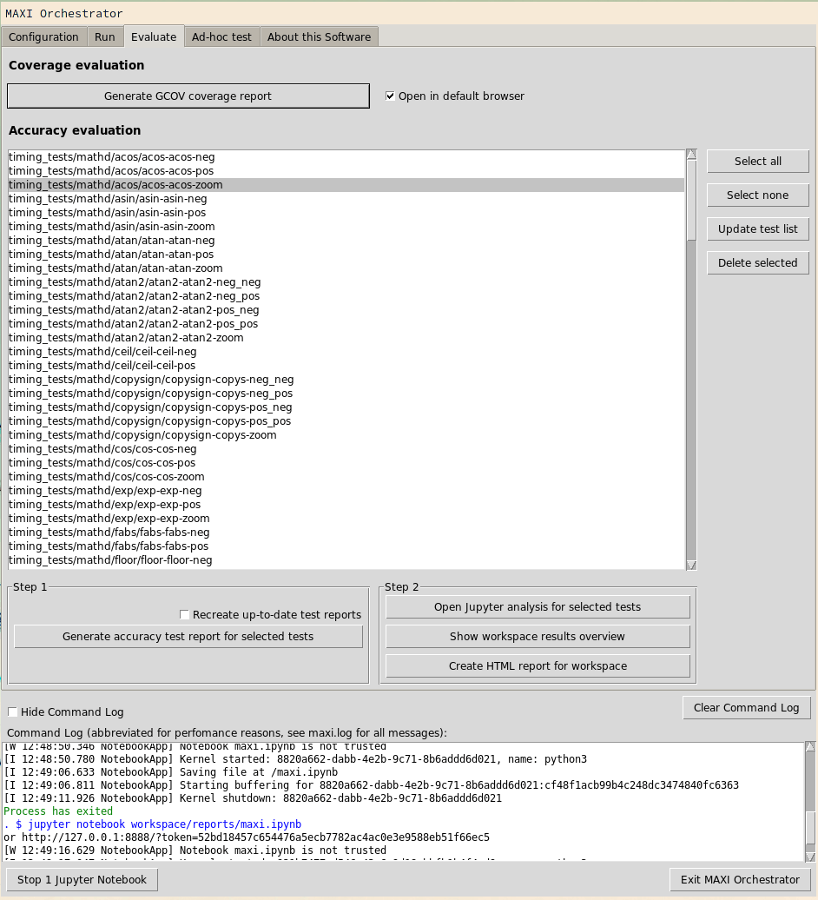Click Update test list
The height and width of the screenshot is (900, 818).
(758, 229)
